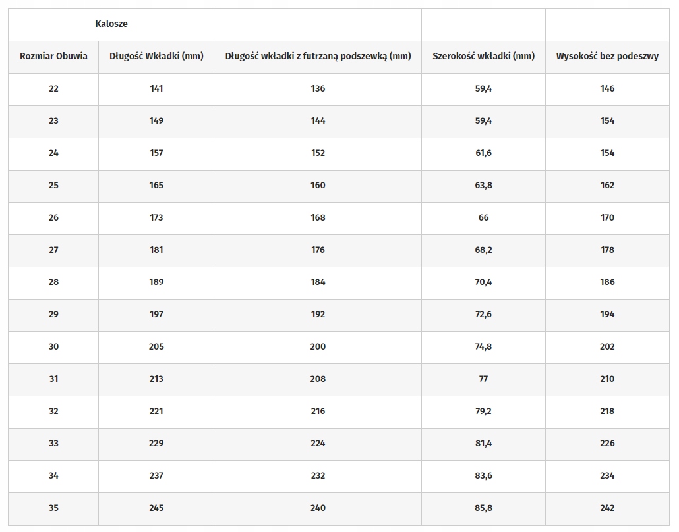Image resolution: width=679 pixels, height=532 pixels.
Task: Select insole length 149 cell
Action: [156, 121]
